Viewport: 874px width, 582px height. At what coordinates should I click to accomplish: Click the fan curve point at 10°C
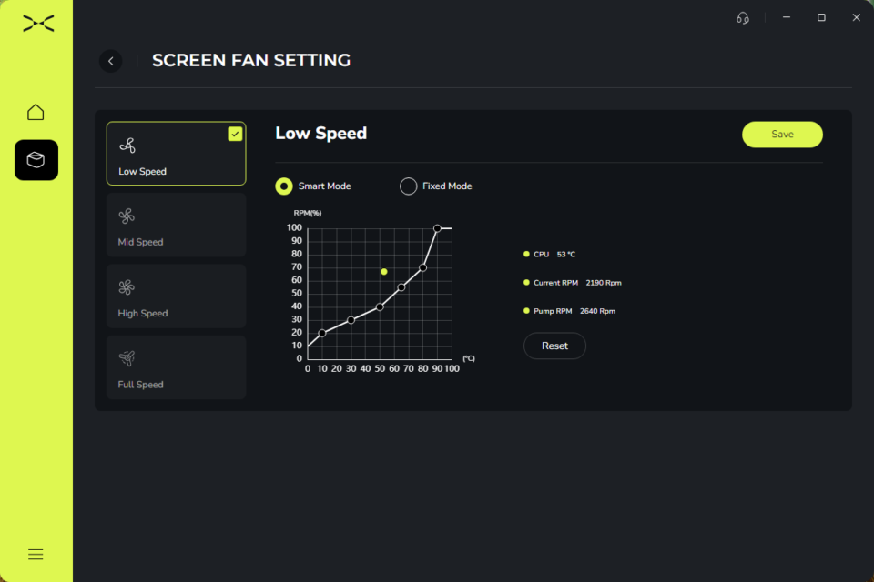(322, 333)
